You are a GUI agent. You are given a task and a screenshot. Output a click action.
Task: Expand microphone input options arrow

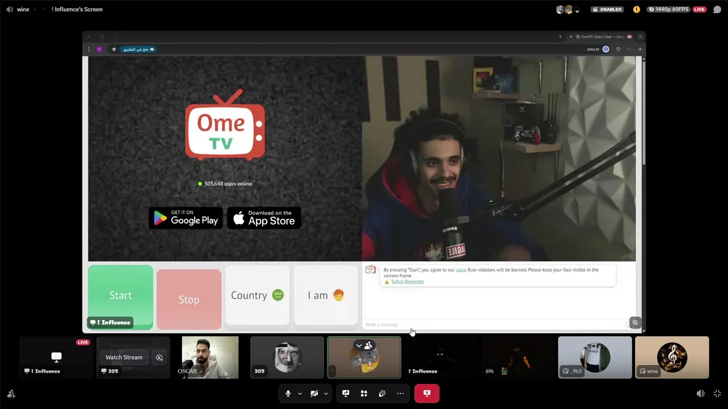click(300, 394)
